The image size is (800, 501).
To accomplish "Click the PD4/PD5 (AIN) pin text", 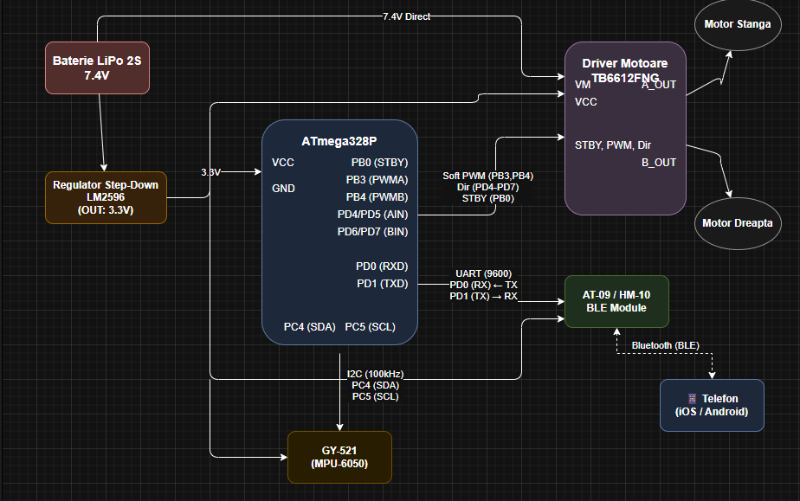I will click(372, 215).
